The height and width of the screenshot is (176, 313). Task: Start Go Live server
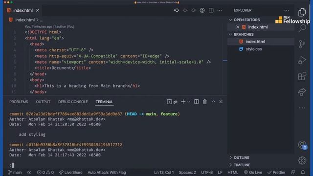(x=253, y=172)
